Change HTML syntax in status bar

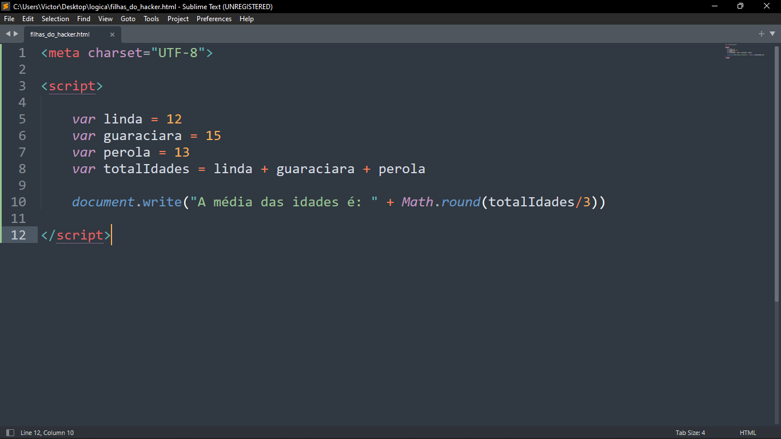click(748, 433)
